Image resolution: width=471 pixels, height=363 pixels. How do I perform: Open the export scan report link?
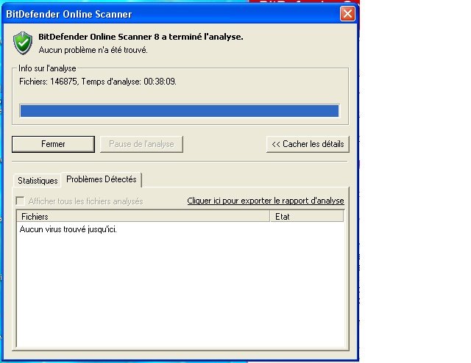pyautogui.click(x=266, y=201)
